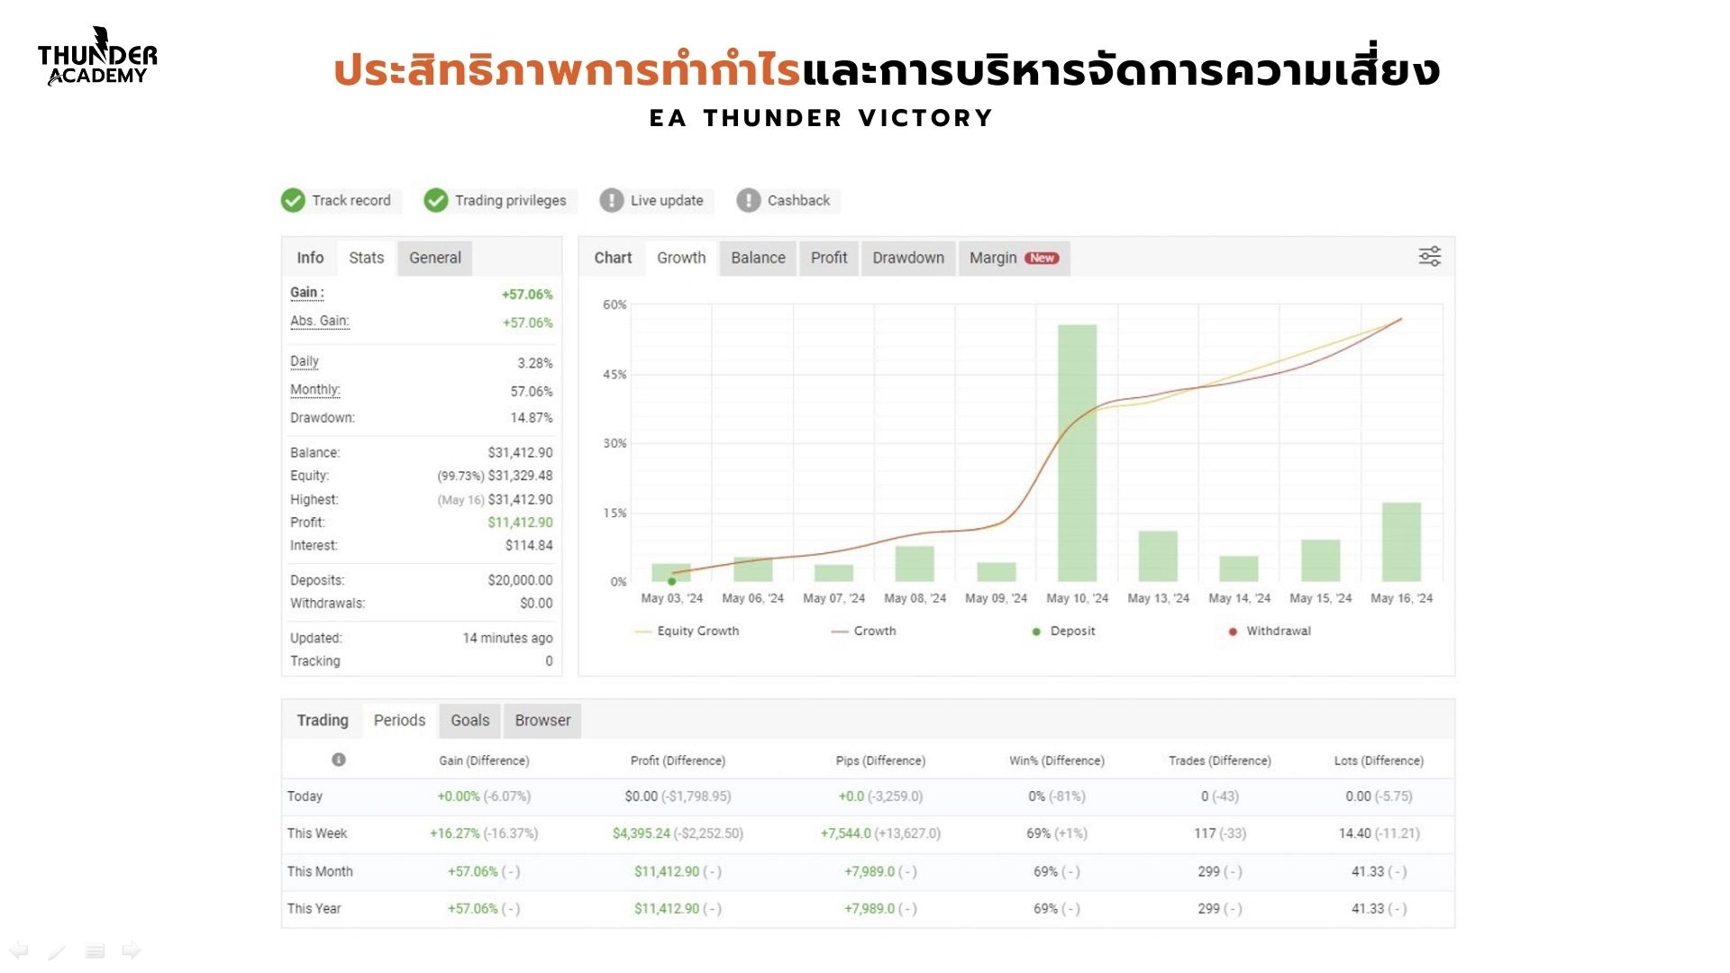Click the Profit value $11,412.90 in Info
This screenshot has height=973, width=1730.
[520, 523]
